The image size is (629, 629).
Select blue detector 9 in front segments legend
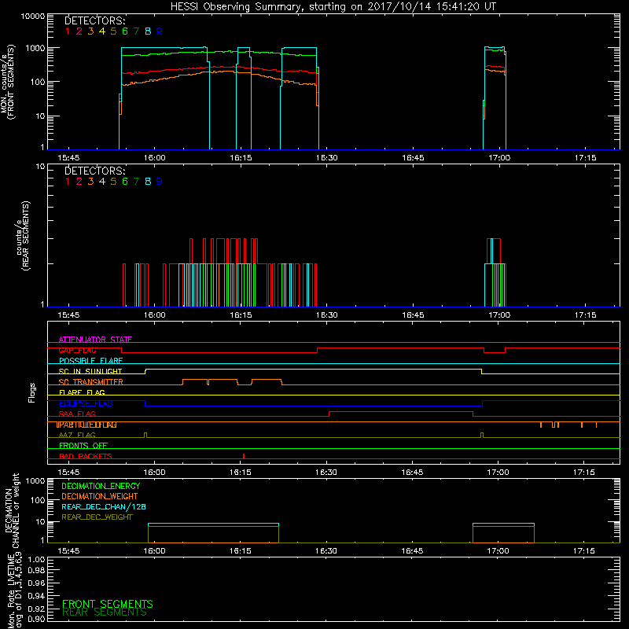pos(160,31)
